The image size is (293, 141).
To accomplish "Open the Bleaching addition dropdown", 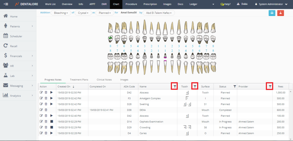I will pos(61,13).
